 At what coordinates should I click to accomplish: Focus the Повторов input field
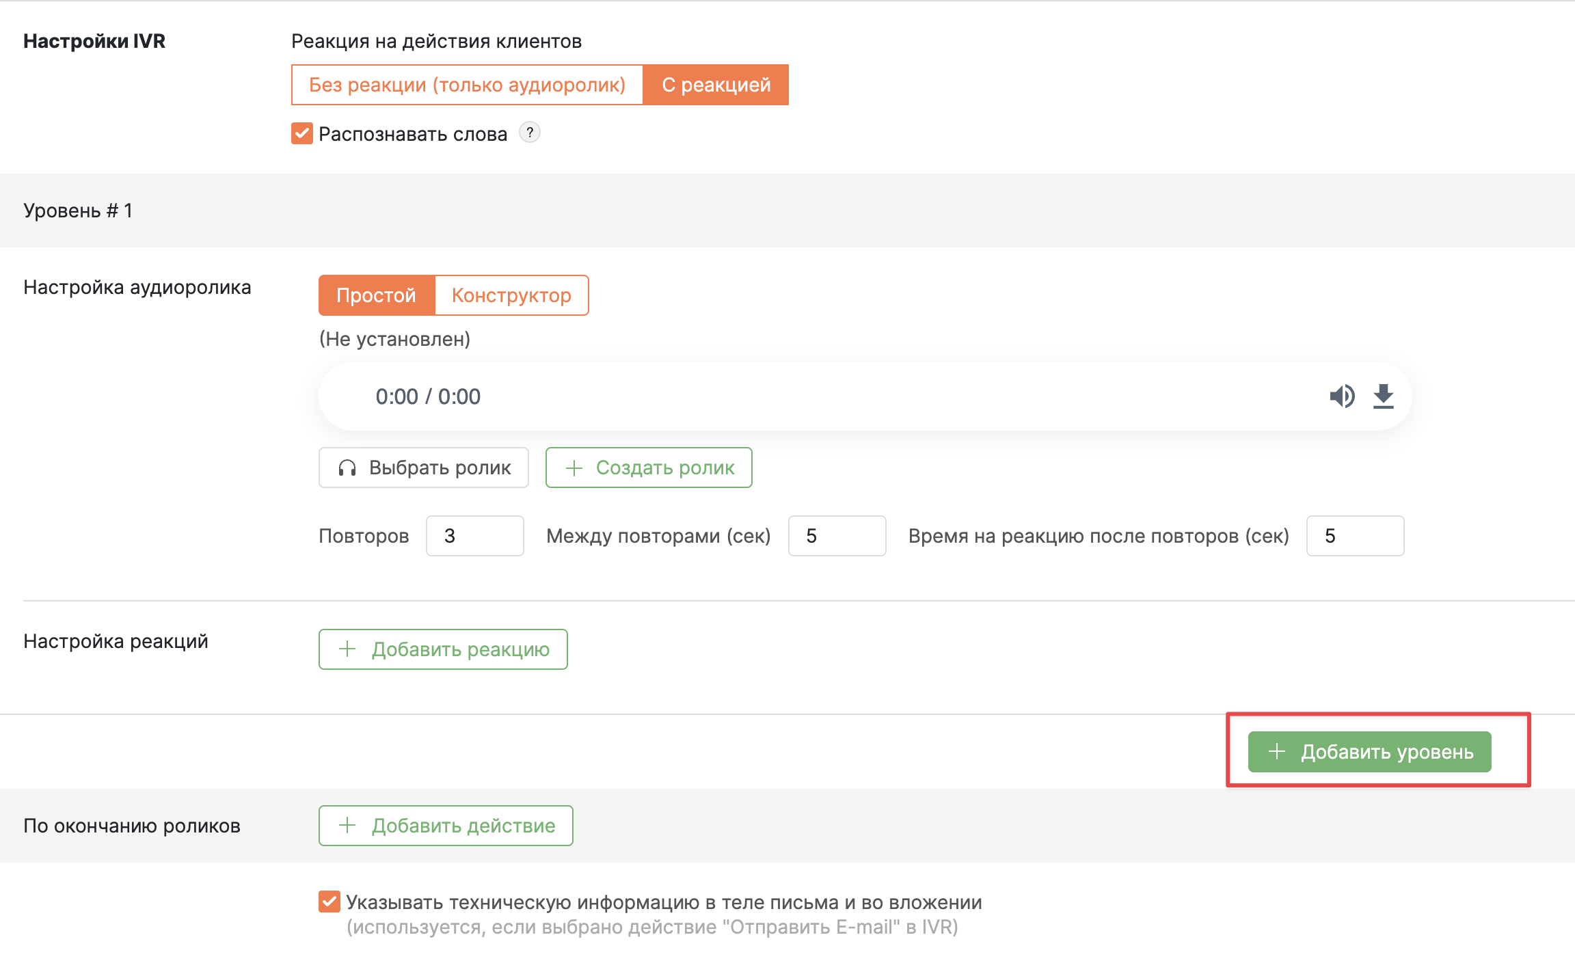click(x=475, y=536)
